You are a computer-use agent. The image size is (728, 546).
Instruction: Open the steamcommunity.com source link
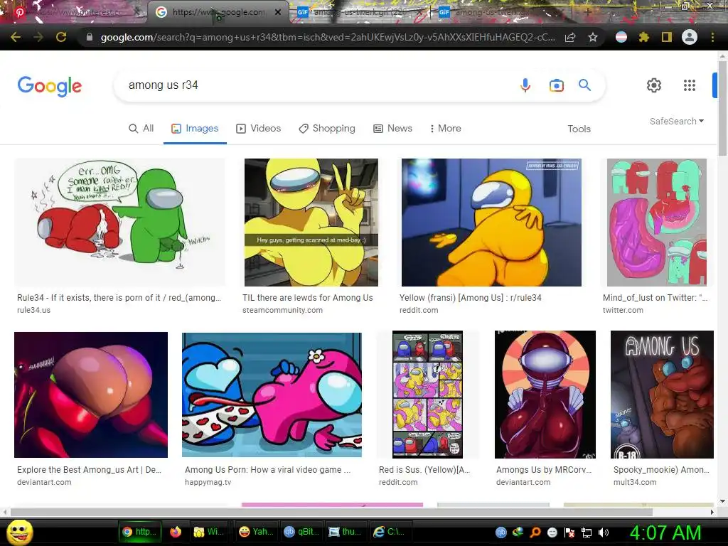coord(282,310)
